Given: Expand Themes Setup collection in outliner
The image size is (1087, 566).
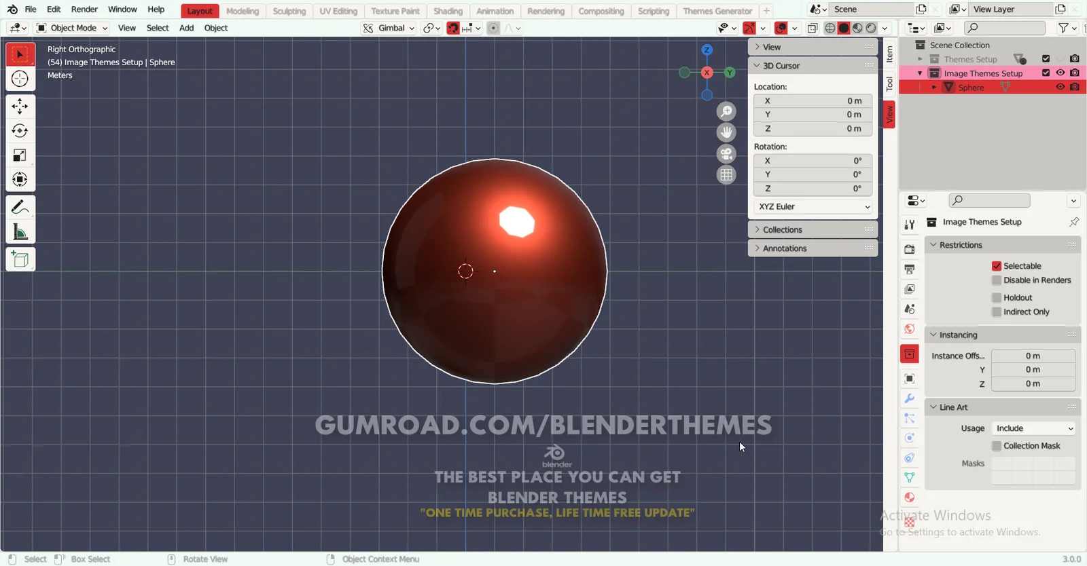Looking at the screenshot, I should click(921, 59).
